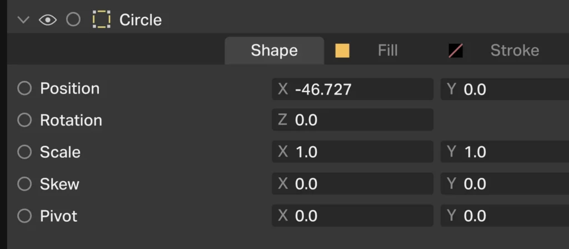Click the Position X value field
Screen dimensions: 569x249
pos(352,89)
